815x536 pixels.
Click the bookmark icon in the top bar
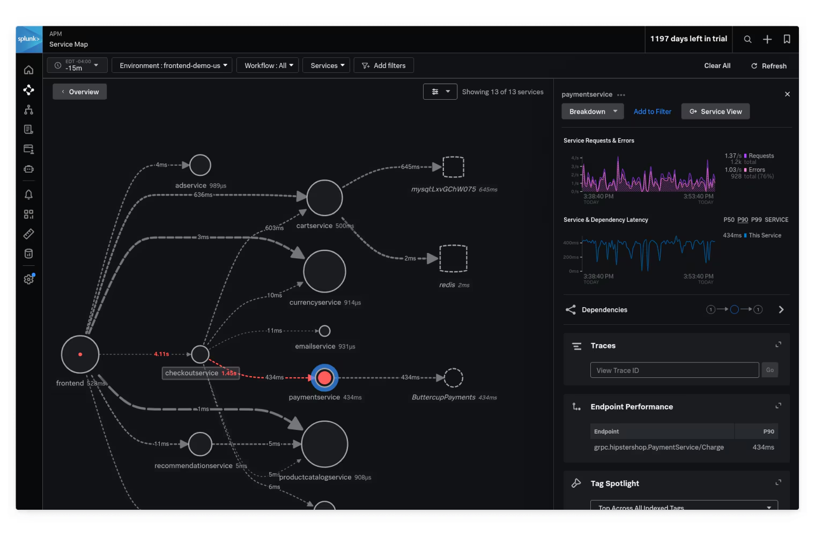[787, 39]
